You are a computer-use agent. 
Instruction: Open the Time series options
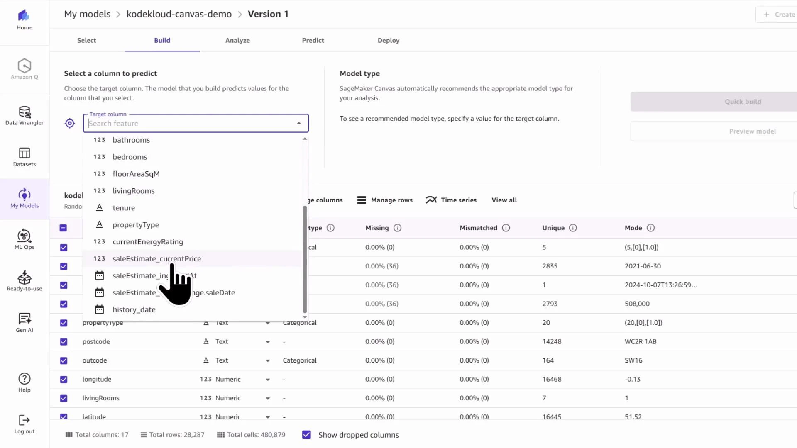[x=452, y=200]
